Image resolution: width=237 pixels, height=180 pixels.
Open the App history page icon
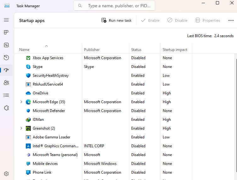point(6,58)
